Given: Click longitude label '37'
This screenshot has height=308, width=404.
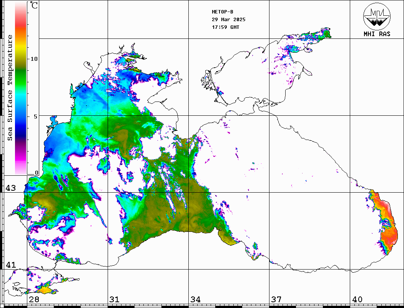Looking at the screenshot, I should click(x=276, y=299).
